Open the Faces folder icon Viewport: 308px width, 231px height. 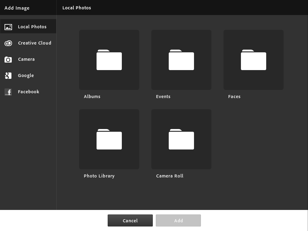[x=253, y=60]
